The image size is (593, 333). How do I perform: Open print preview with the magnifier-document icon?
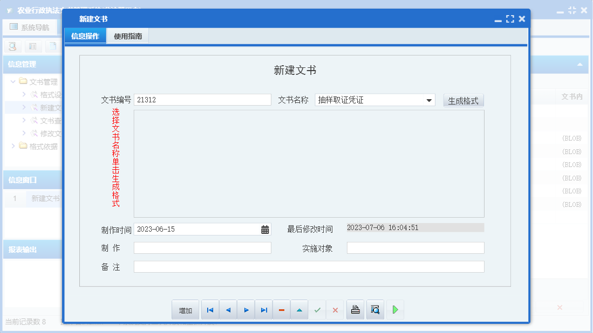tap(375, 309)
